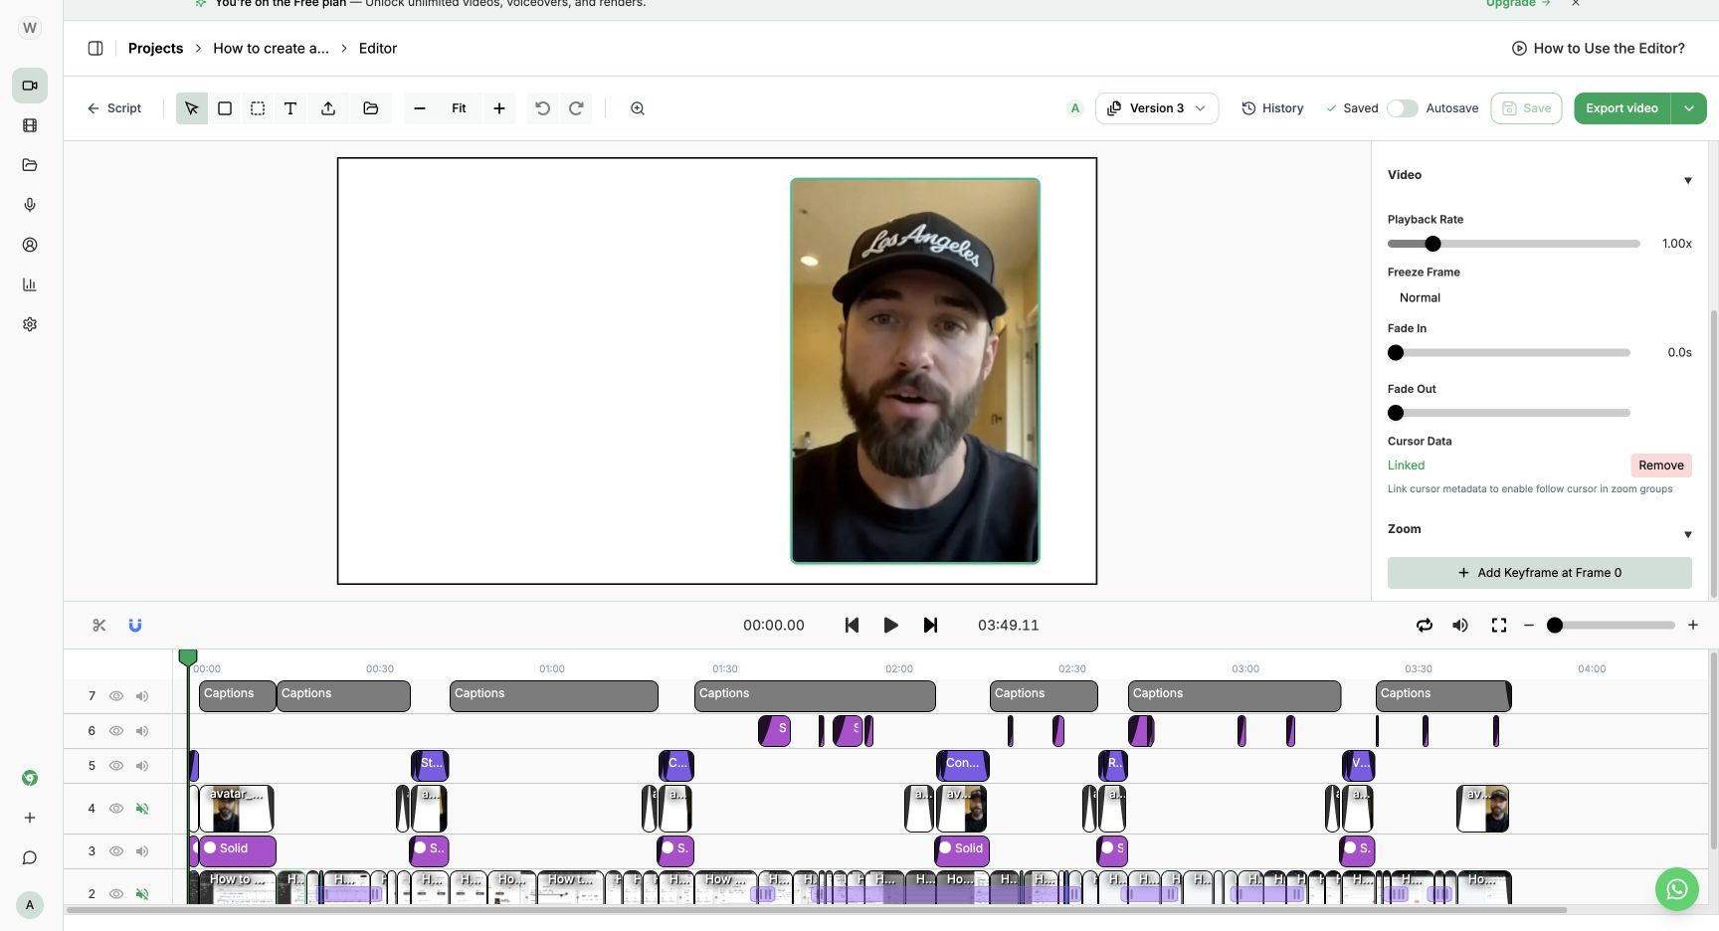Click the scissors split tool
The height and width of the screenshot is (931, 1719).
[x=98, y=625]
